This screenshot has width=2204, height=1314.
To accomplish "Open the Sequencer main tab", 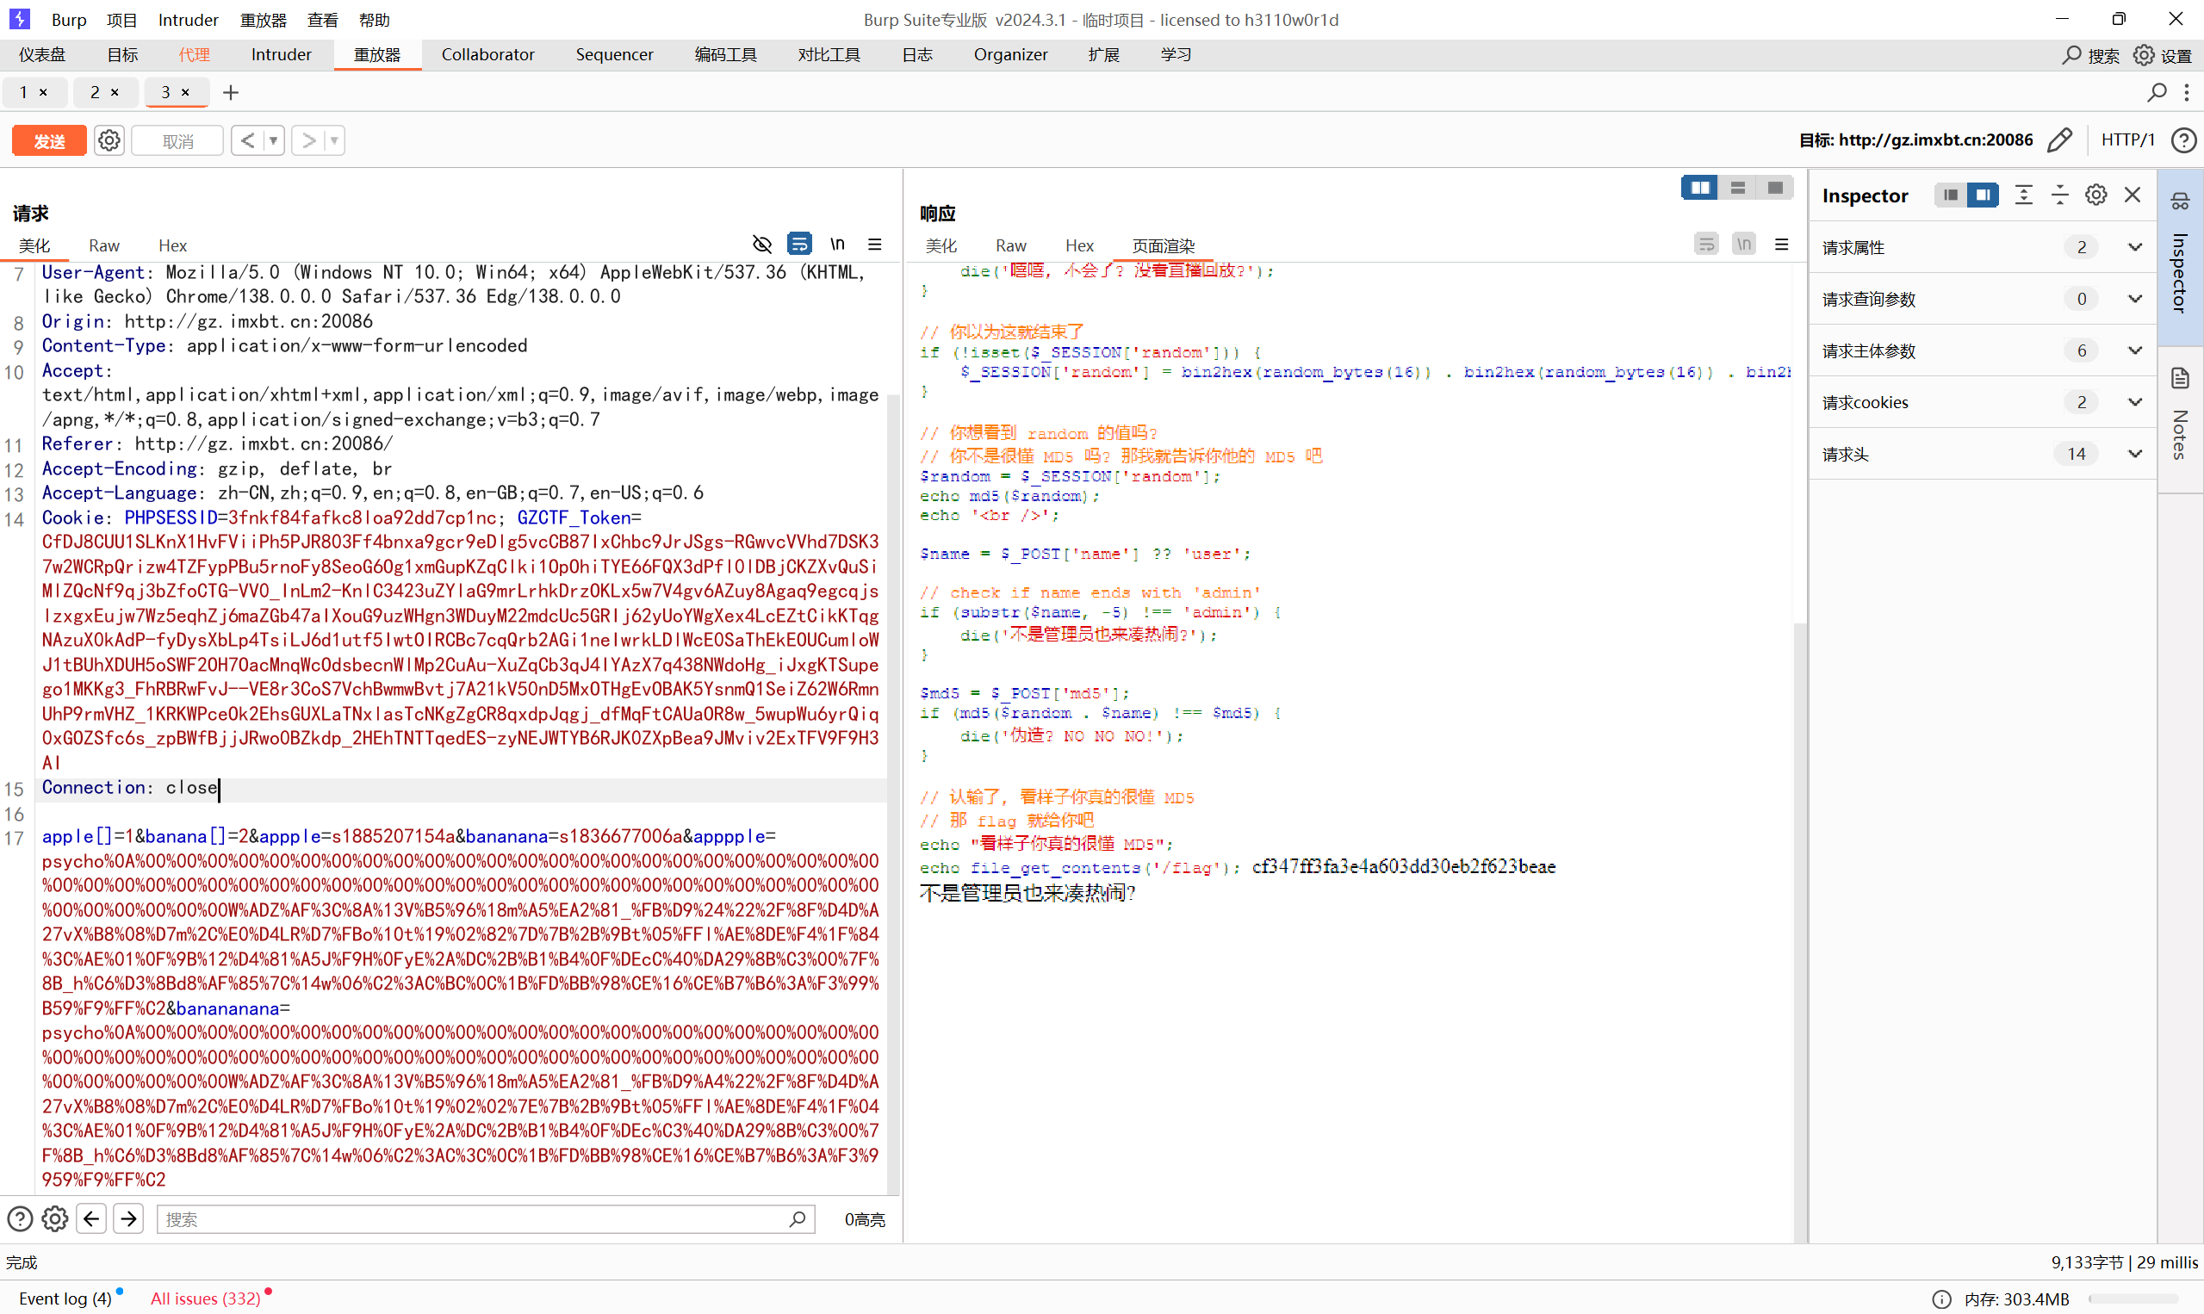I will (x=615, y=55).
